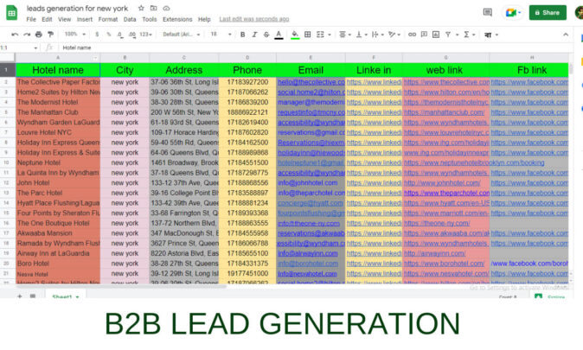Open the 'Last edit was seconds ago' link
Viewport: 583px width, 350px height.
[x=254, y=19]
